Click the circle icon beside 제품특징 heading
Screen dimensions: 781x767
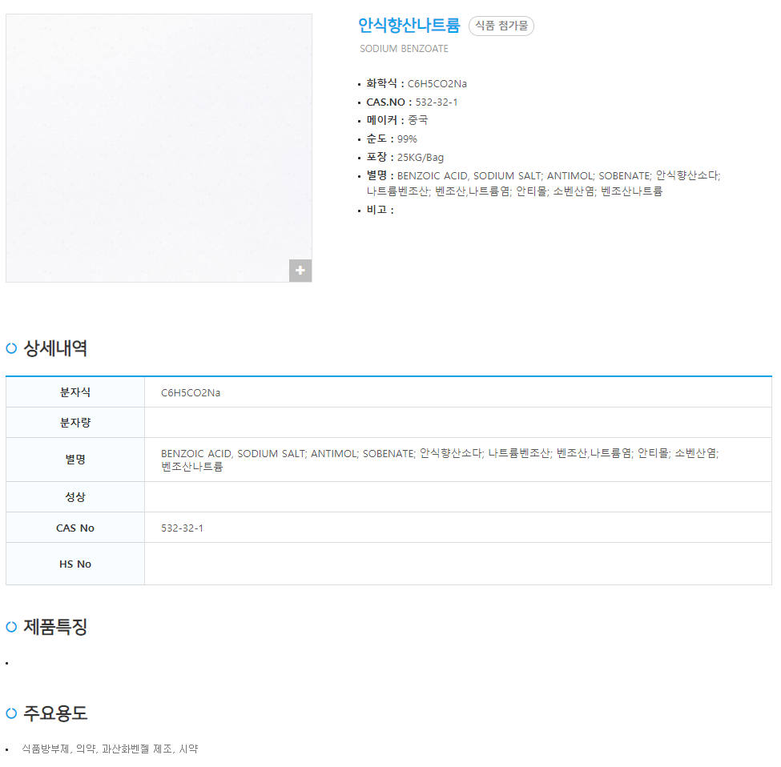tap(11, 627)
